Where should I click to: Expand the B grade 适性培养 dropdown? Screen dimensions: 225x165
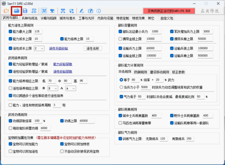56,88
